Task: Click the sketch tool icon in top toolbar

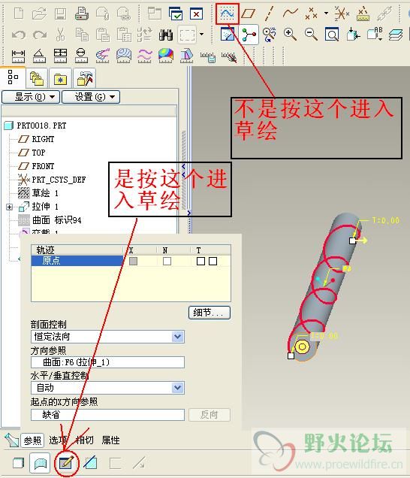Action: (x=228, y=14)
